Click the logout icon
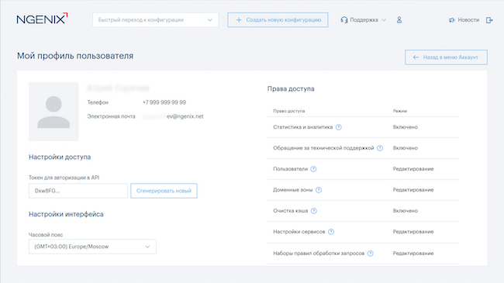 tap(489, 20)
